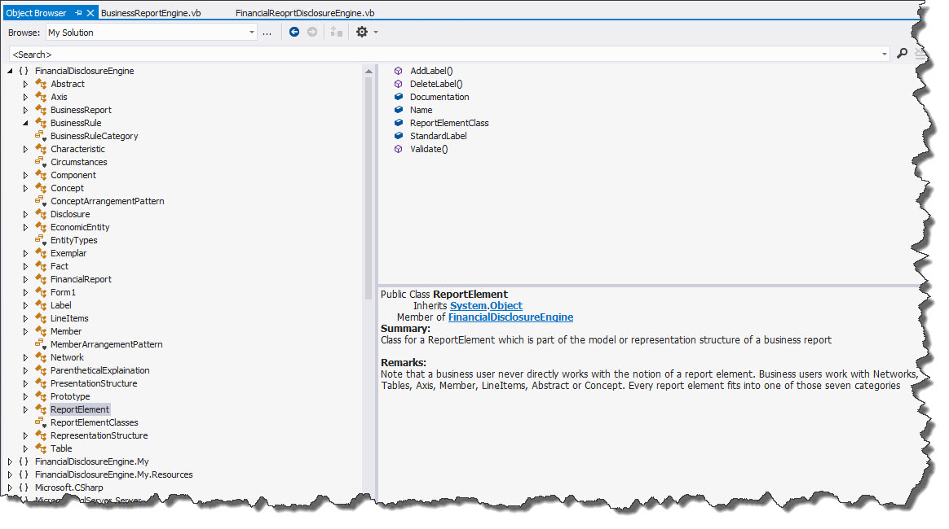This screenshot has height=529, width=949.
Task: Click the Fact class icon
Action: pos(41,265)
